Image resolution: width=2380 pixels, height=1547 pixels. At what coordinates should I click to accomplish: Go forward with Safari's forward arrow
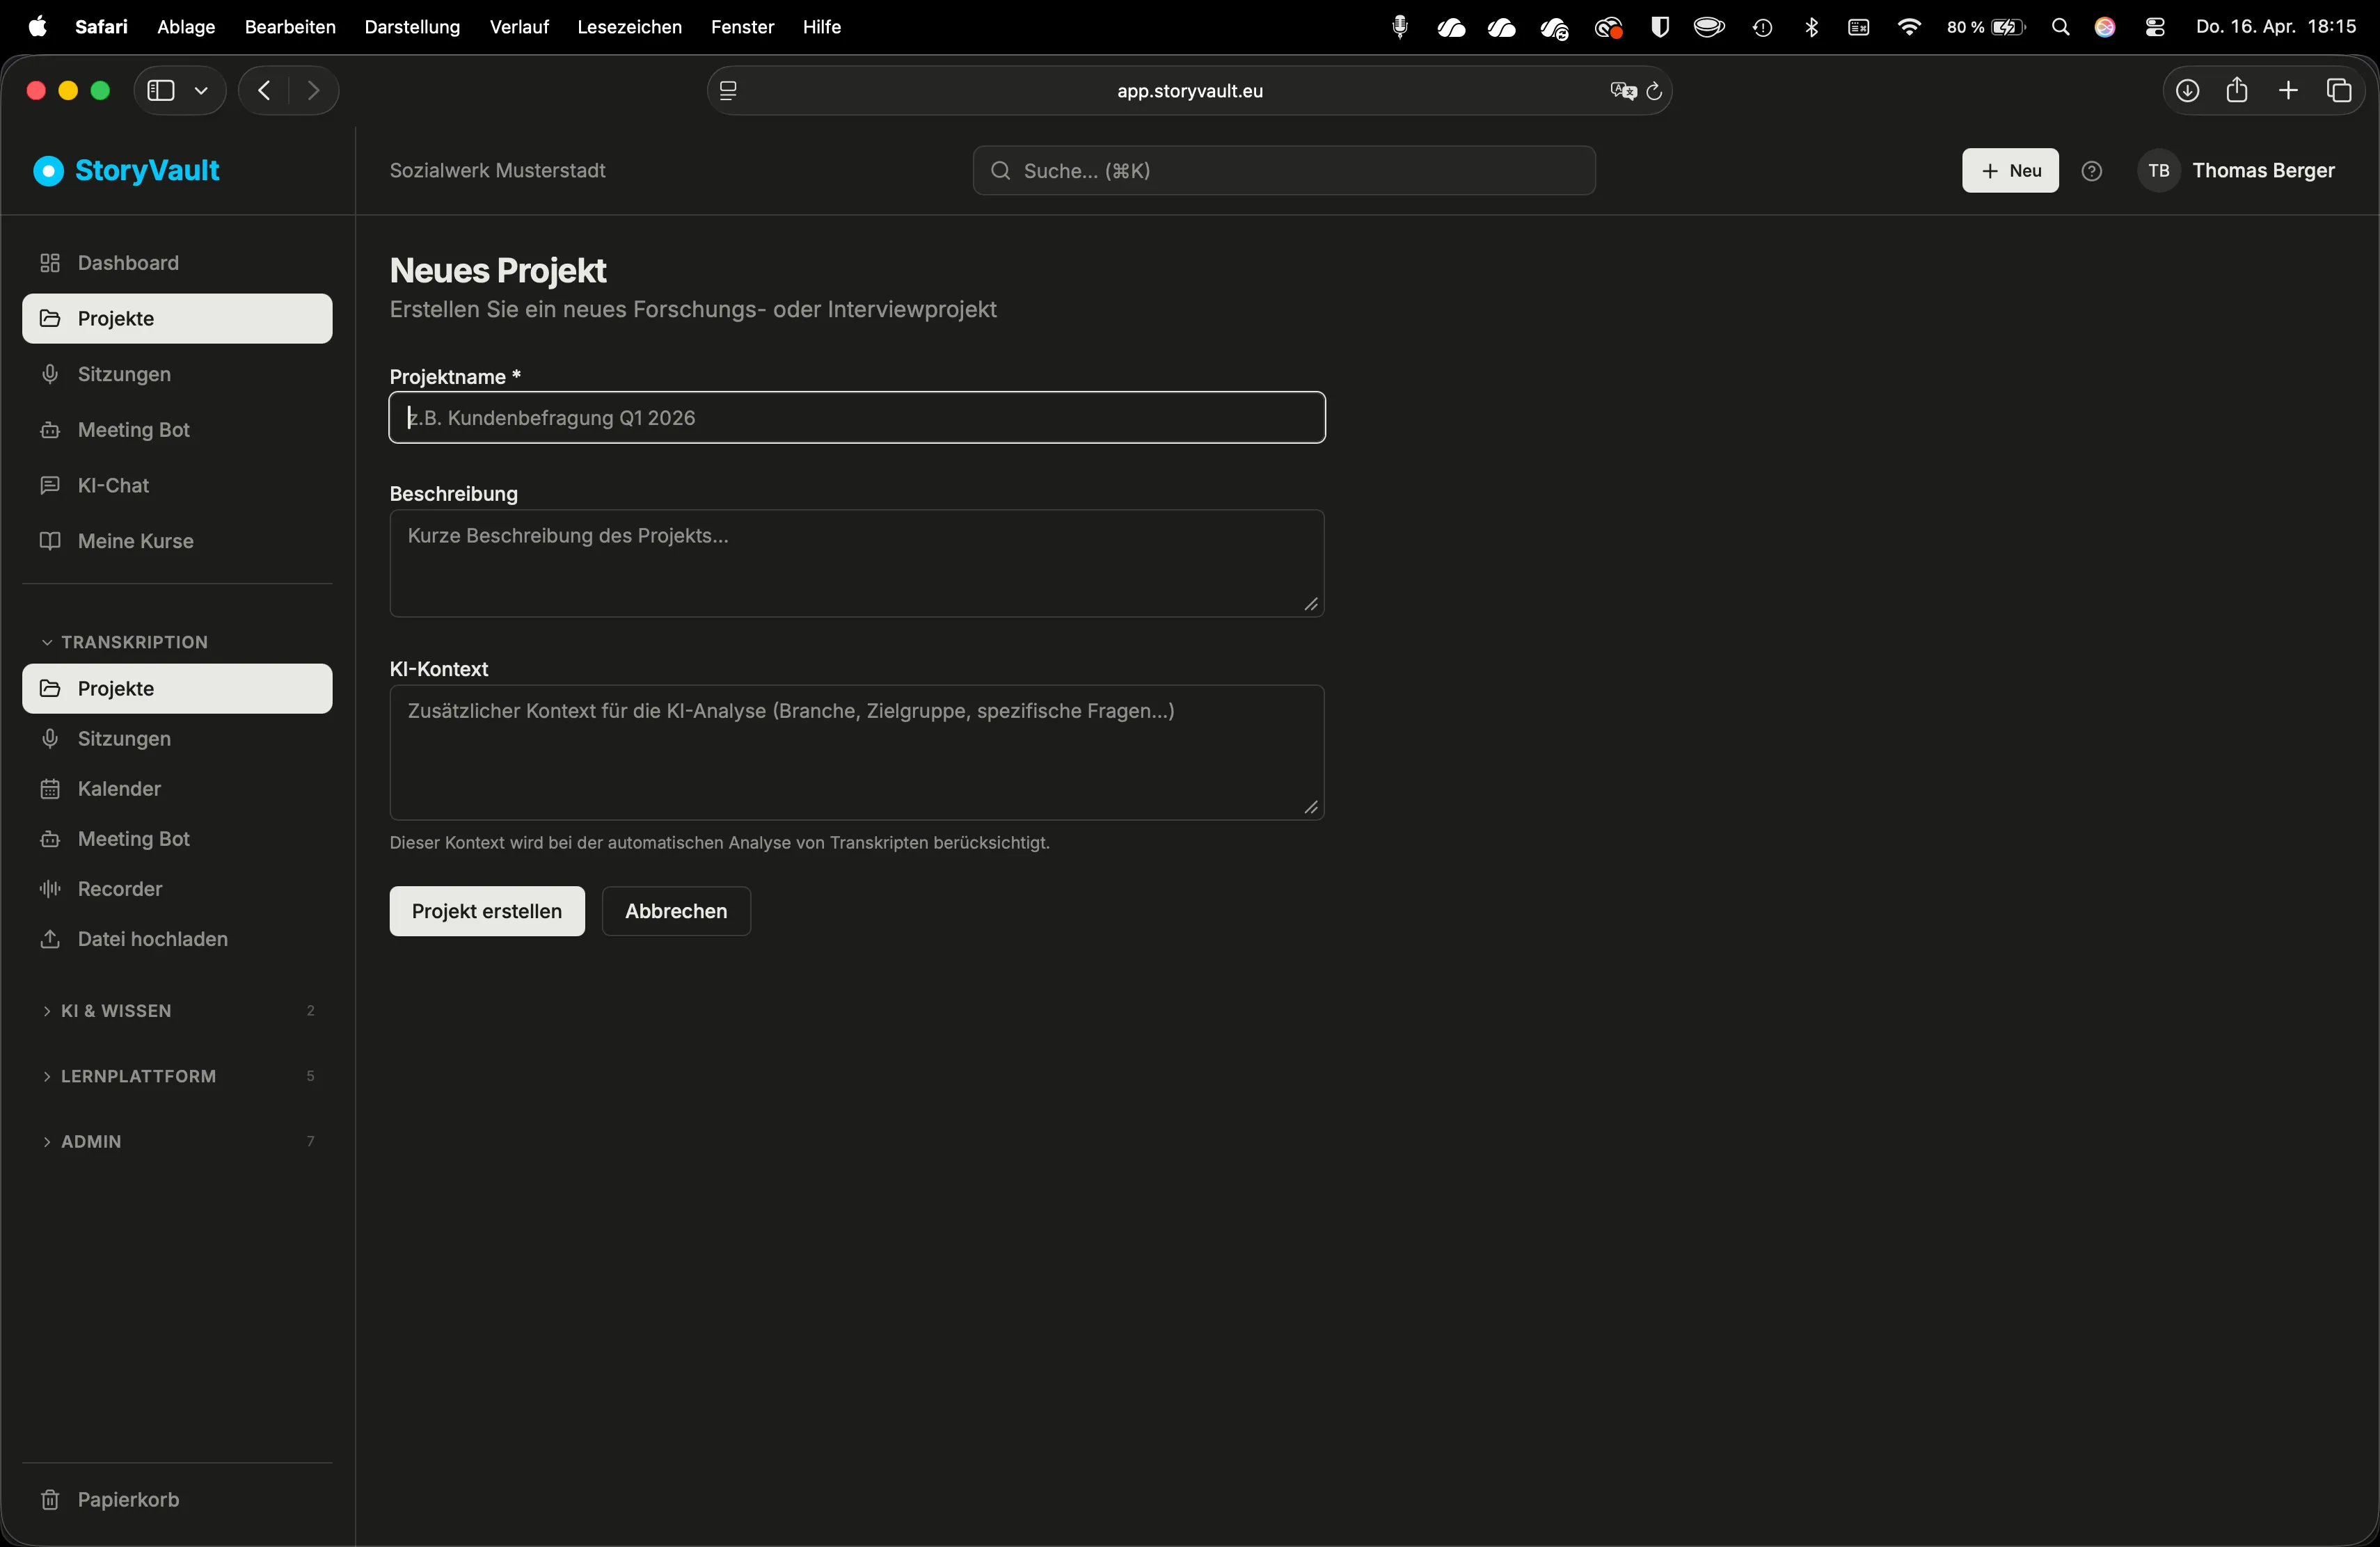point(314,91)
